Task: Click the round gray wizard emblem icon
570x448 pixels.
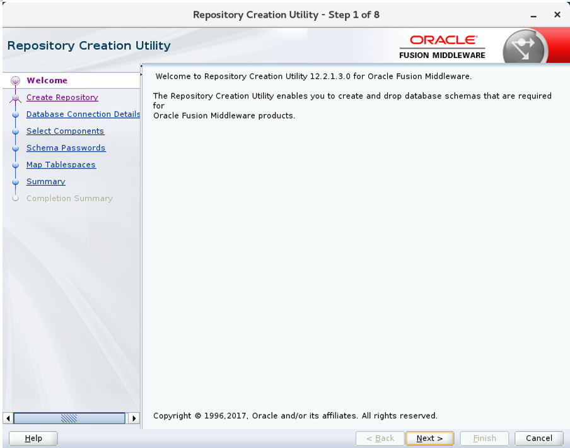Action: 524,47
